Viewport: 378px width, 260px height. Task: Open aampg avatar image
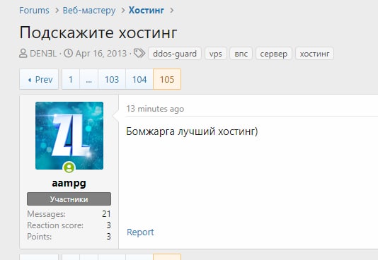point(69,136)
